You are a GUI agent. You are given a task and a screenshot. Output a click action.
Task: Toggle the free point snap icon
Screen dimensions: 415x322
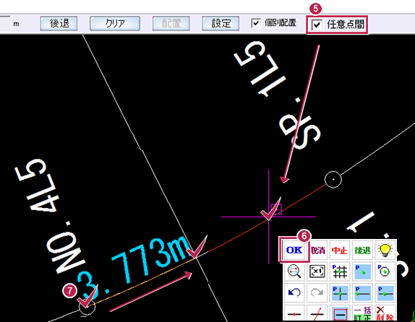(x=362, y=271)
